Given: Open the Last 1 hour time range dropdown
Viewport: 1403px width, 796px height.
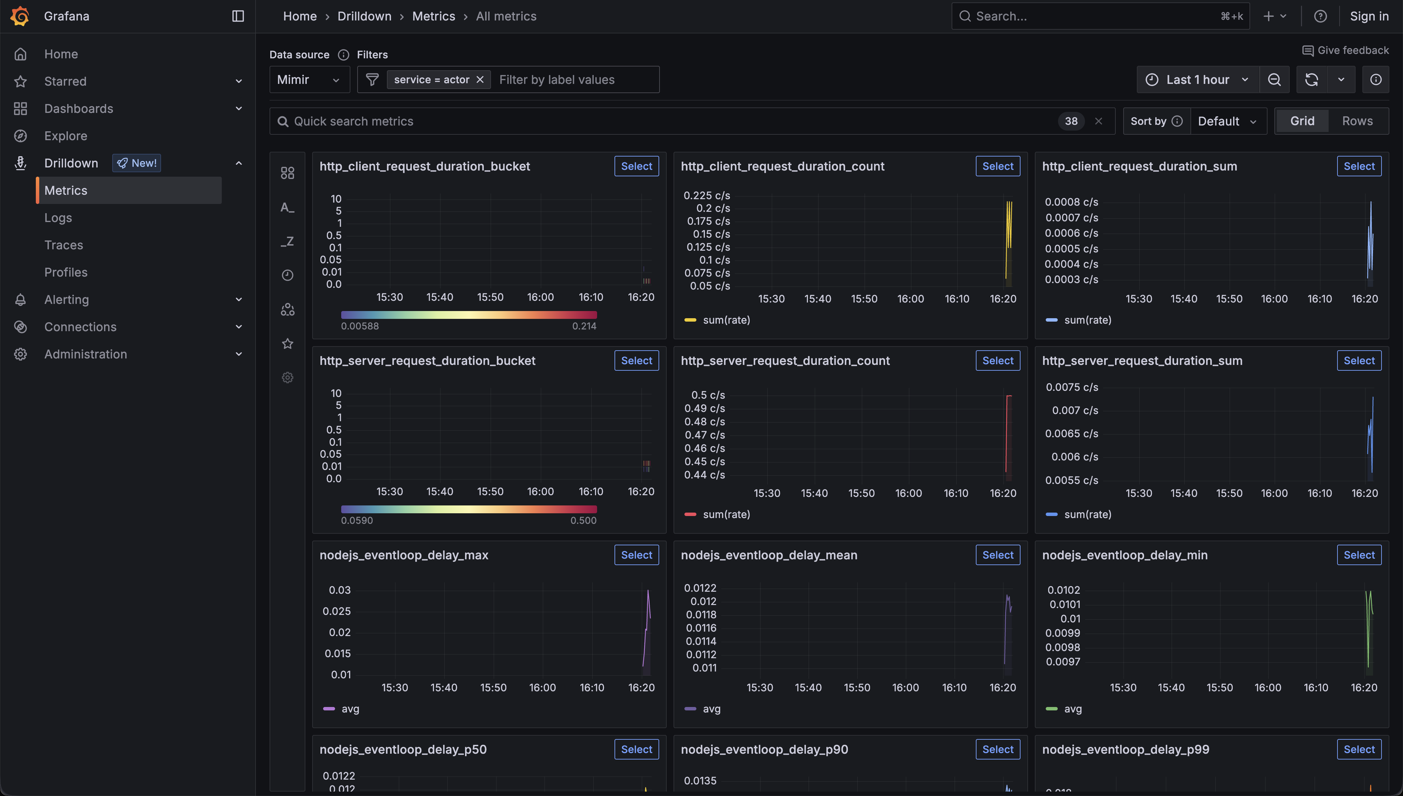Looking at the screenshot, I should click(x=1197, y=79).
